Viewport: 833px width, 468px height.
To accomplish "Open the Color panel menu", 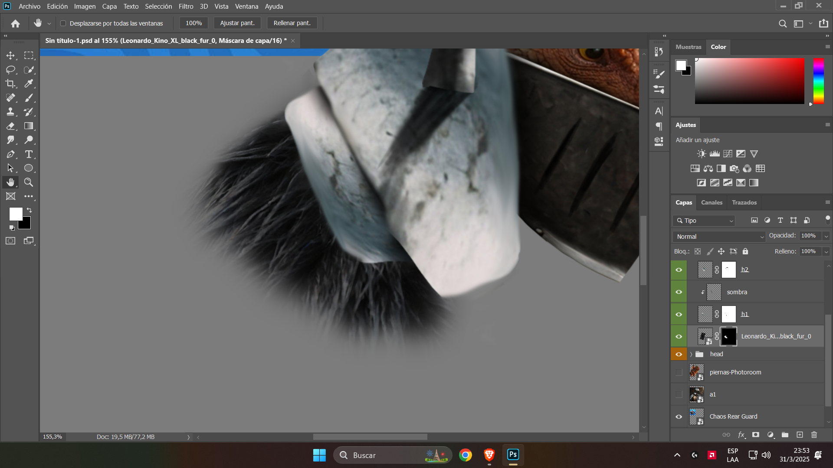I will (x=827, y=47).
